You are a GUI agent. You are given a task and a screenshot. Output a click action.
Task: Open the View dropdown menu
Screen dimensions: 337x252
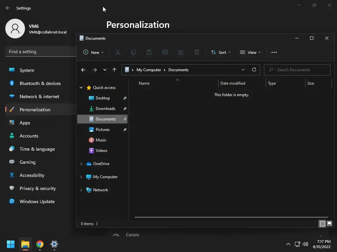250,52
